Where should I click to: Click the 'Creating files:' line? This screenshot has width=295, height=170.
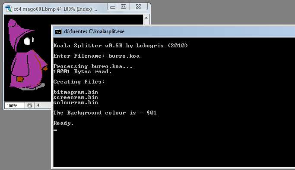click(x=79, y=82)
